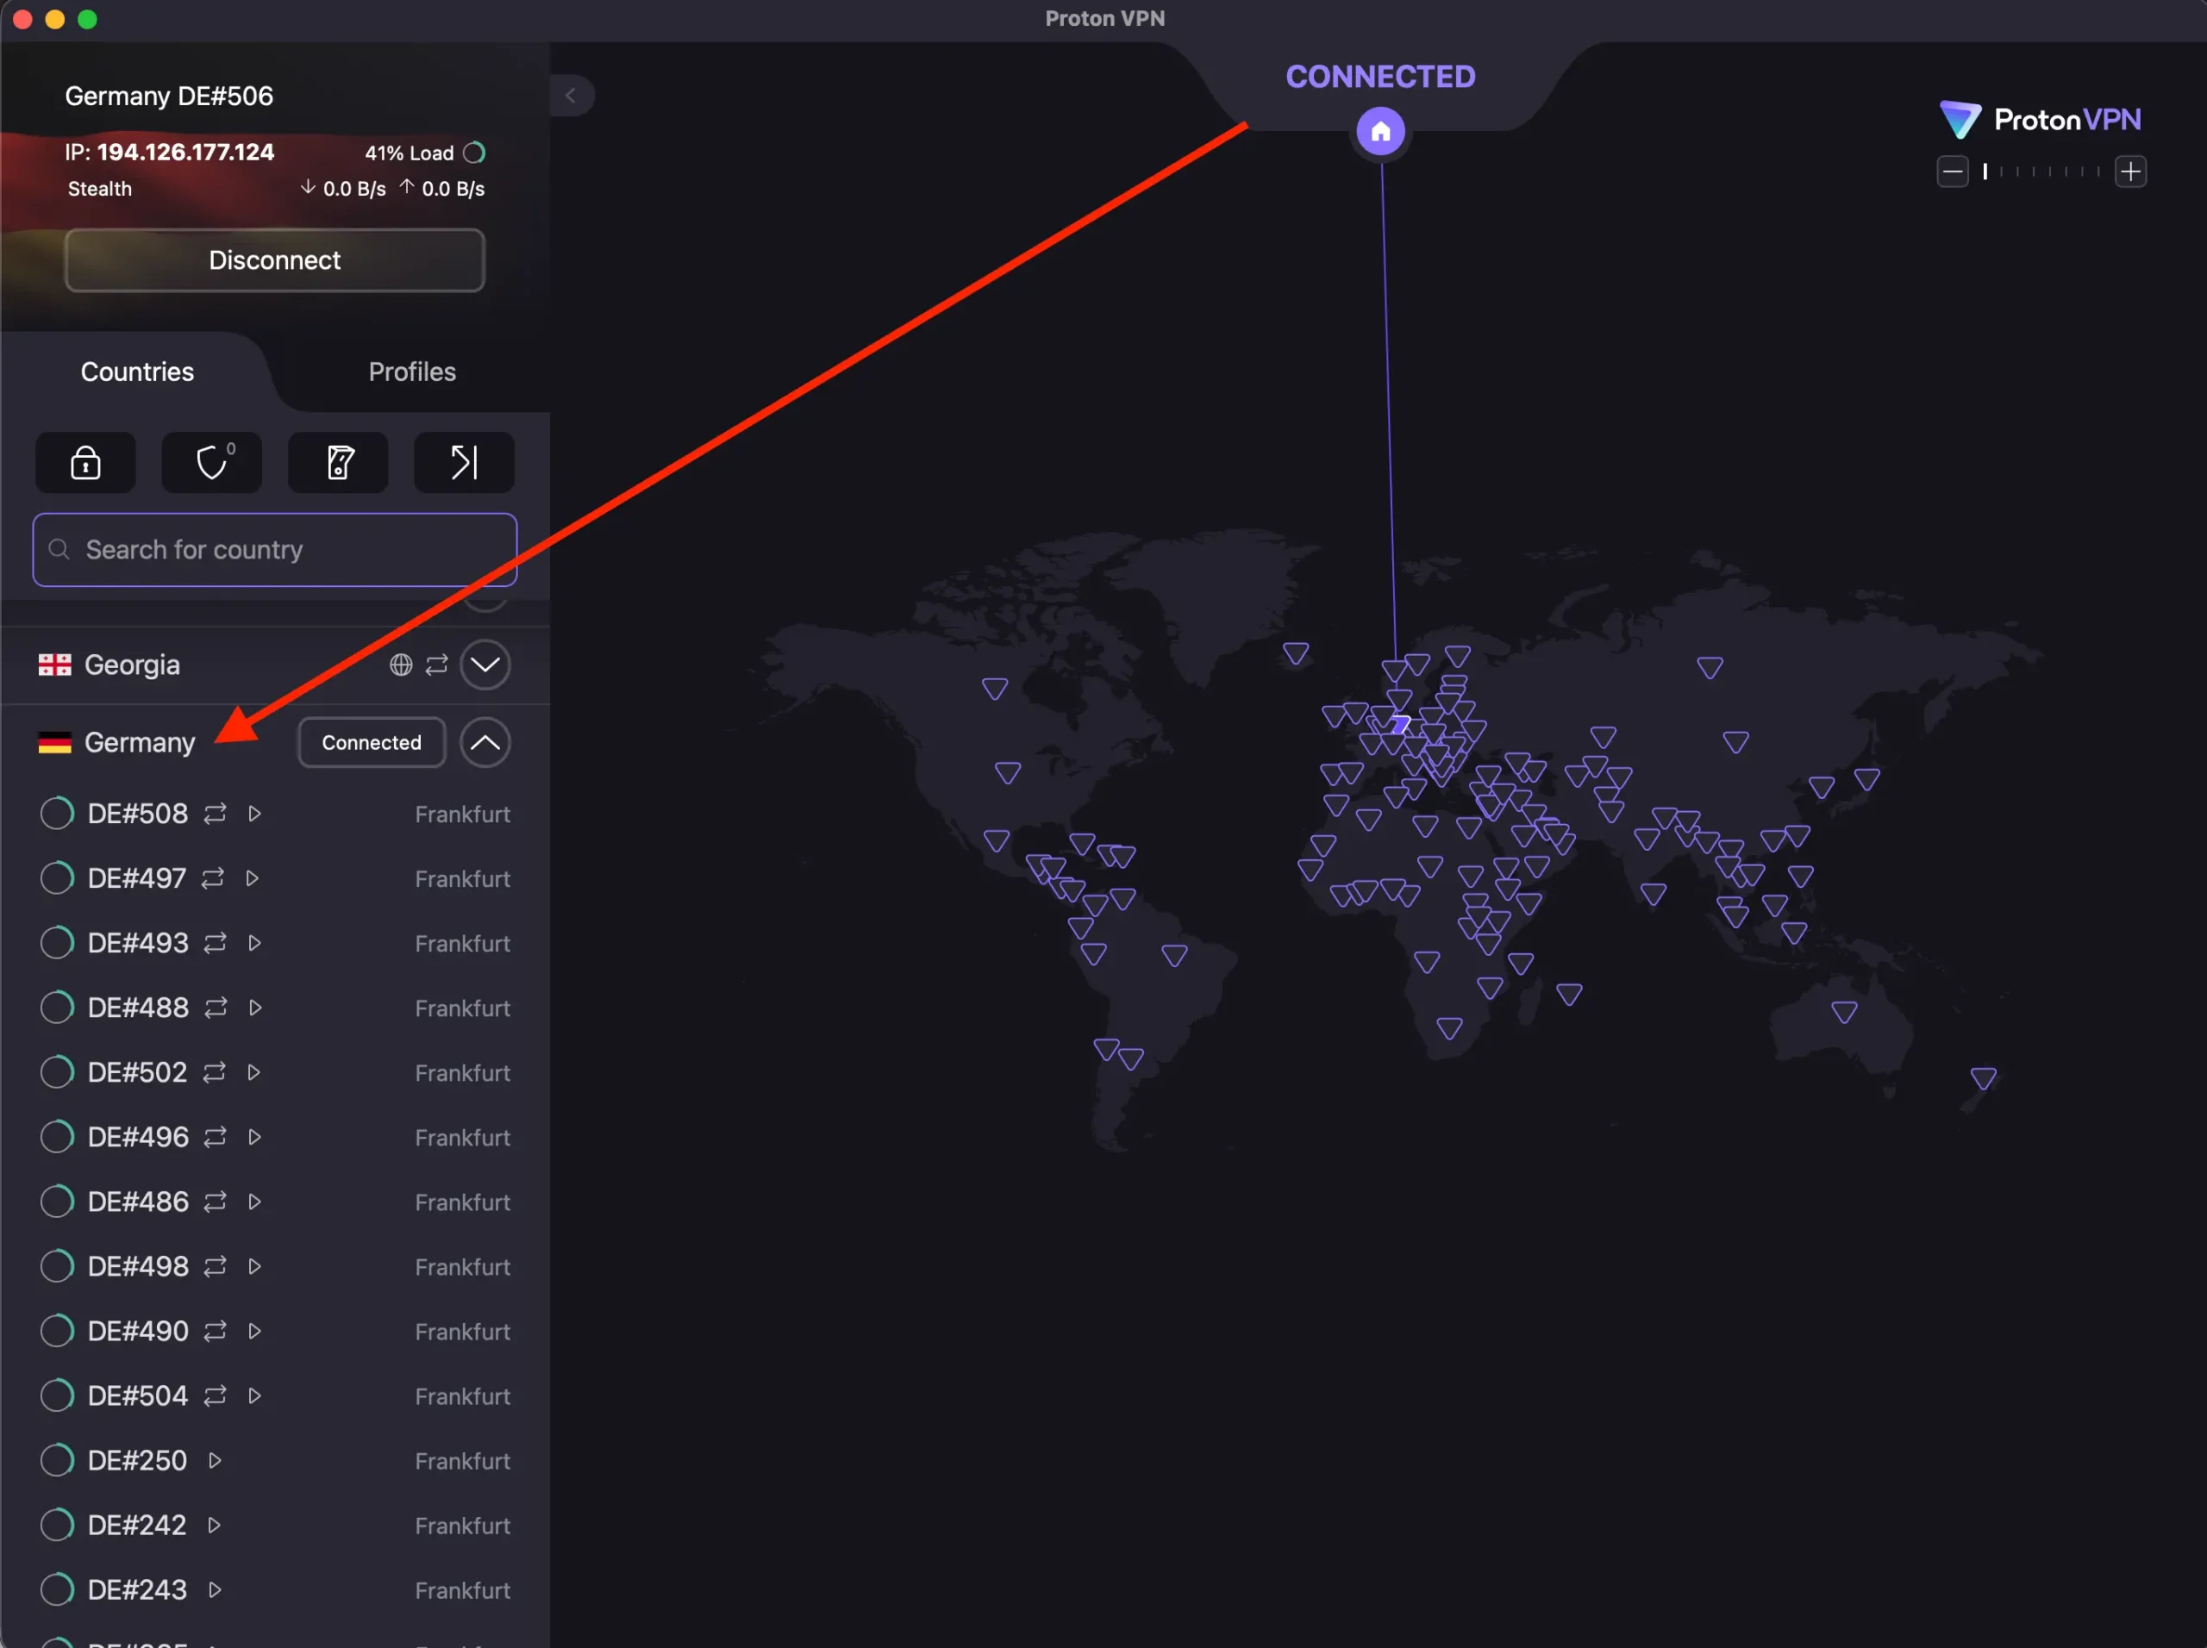2207x1648 pixels.
Task: Open the Countries tab
Action: click(x=137, y=371)
